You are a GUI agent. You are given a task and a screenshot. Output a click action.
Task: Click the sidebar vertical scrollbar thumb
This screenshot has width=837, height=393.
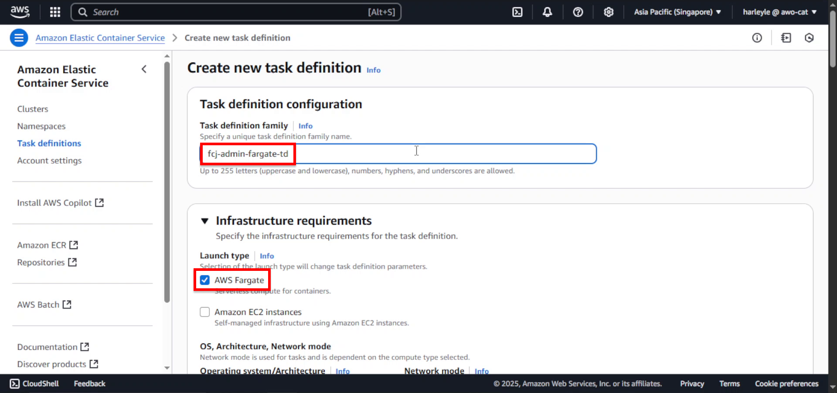click(x=167, y=182)
